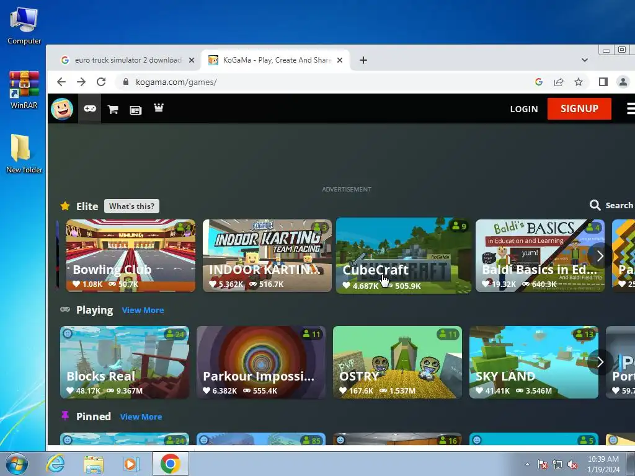Click the address bar URL field

(x=324, y=82)
